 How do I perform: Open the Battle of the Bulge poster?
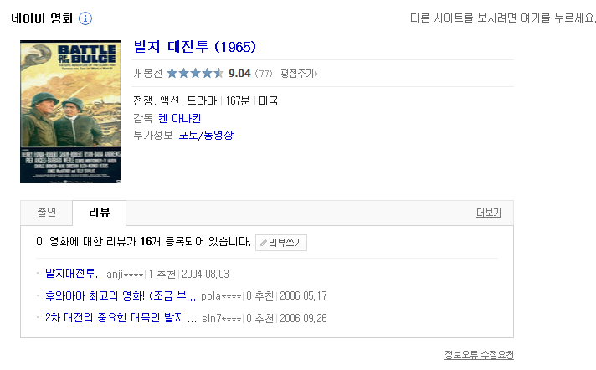click(70, 112)
